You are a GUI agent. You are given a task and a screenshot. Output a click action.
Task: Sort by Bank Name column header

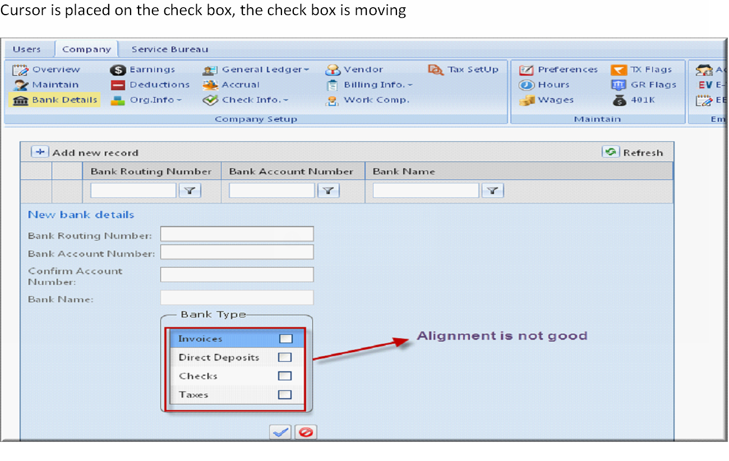[x=404, y=172]
